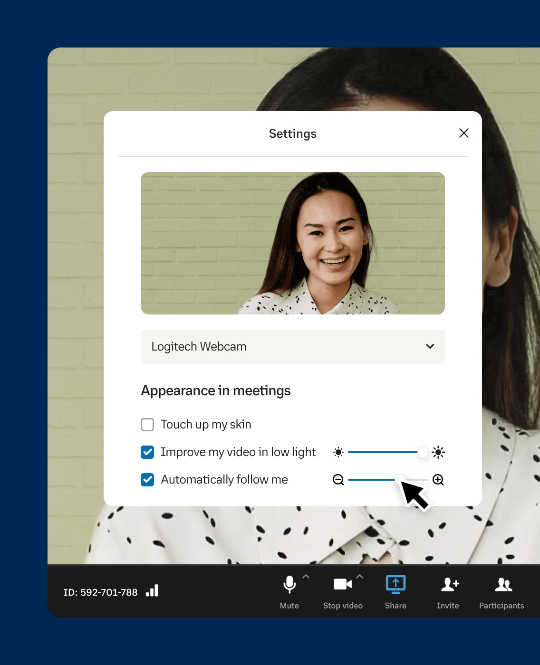Click the zoom-in magnifier icon
Image resolution: width=540 pixels, height=665 pixels.
[x=438, y=480]
